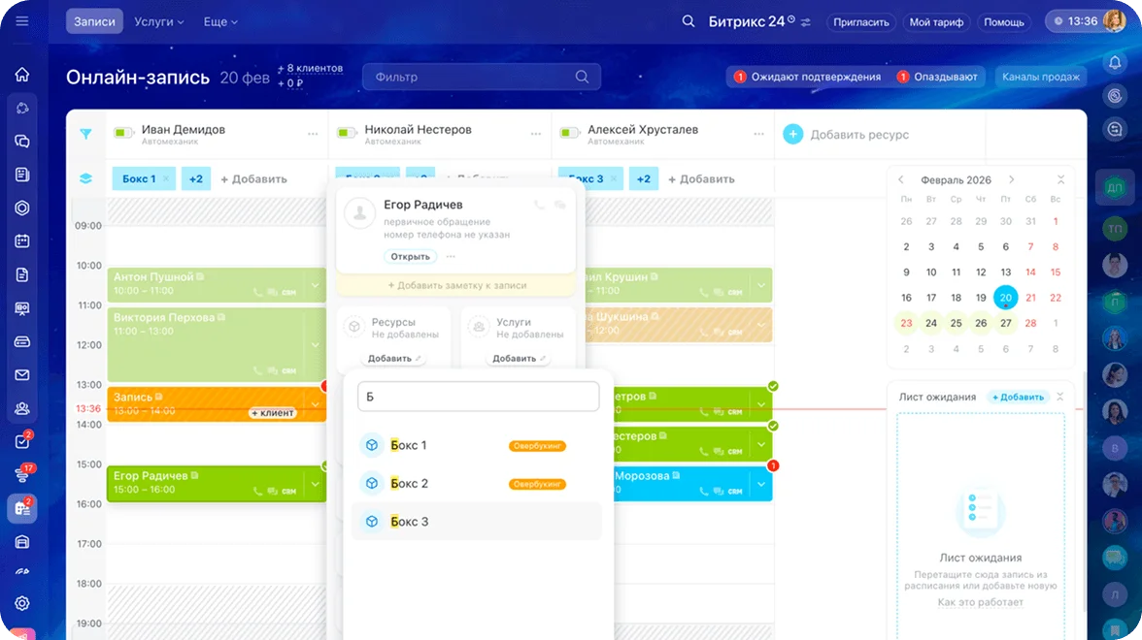Click the Открыть button in Егор Радичев popup
1142x640 pixels.
[x=410, y=257]
